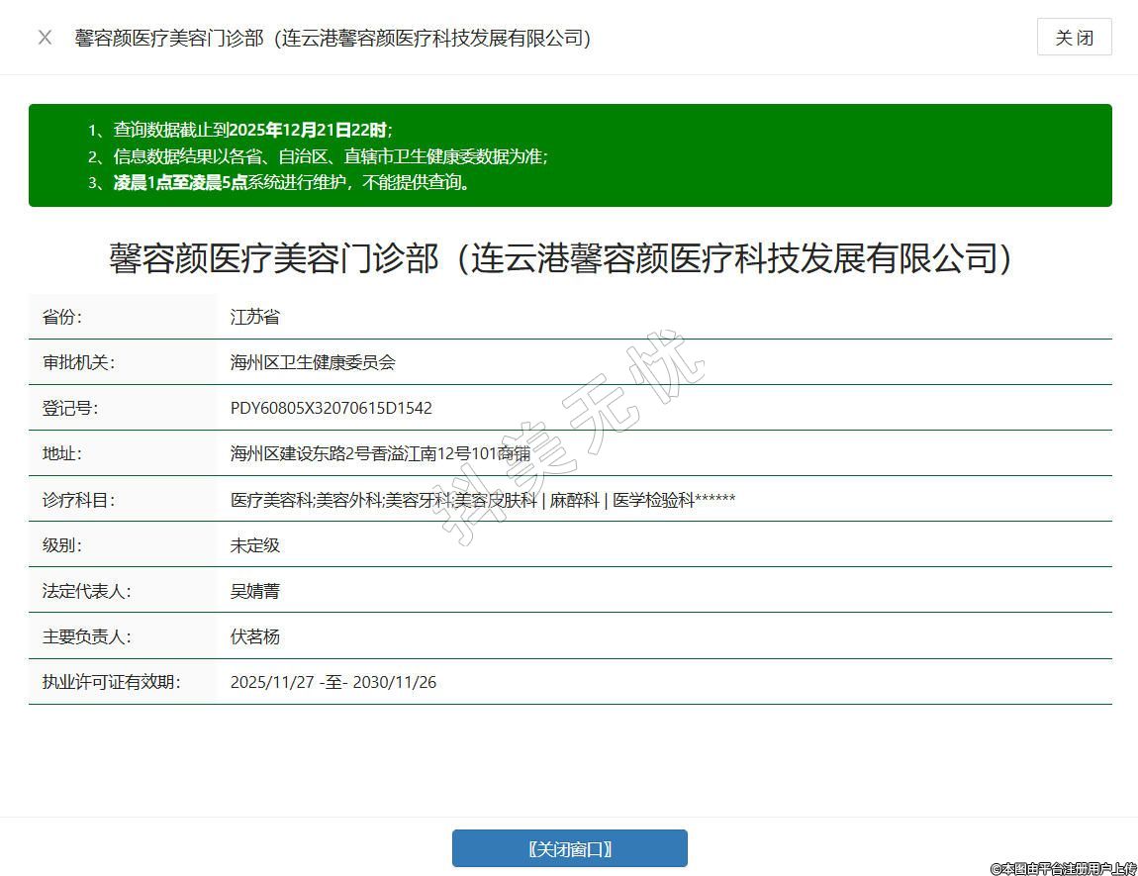This screenshot has width=1138, height=876.
Task: Click the 审批机关 row label
Action: 78,362
